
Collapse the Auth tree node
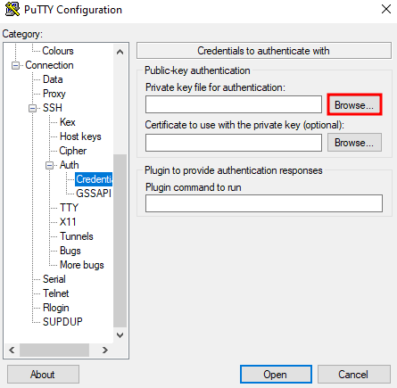coord(49,165)
